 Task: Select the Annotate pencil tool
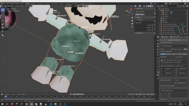[x=3, y=32]
